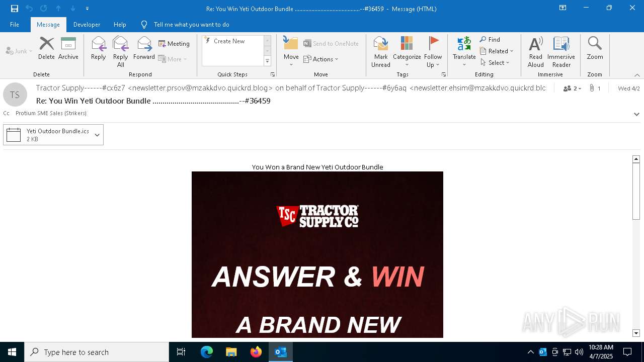This screenshot has height=362, width=644.
Task: Click the message body scrollbar down arrow
Action: 636,333
